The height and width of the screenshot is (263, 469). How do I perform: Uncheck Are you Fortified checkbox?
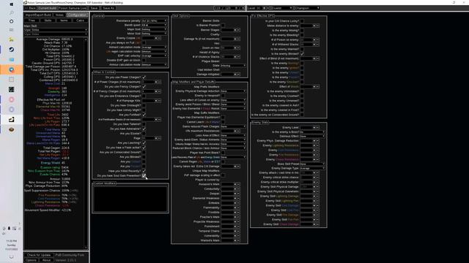point(144,115)
